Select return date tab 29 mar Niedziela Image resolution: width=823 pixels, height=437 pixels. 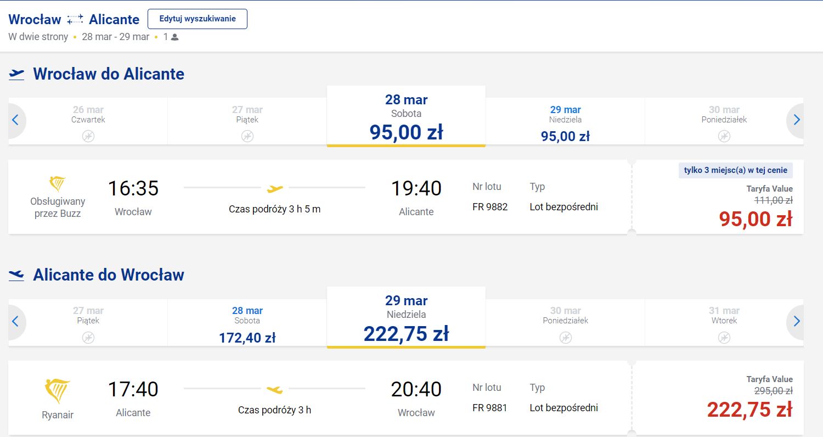tap(406, 317)
